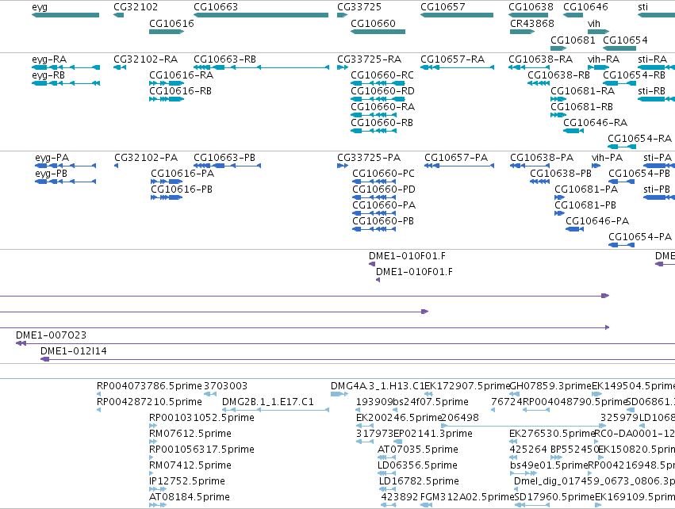Select the GH07859.3prime EST
The image size is (675, 509).
(x=515, y=394)
